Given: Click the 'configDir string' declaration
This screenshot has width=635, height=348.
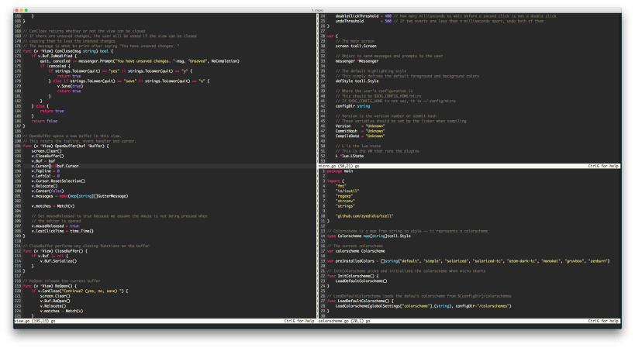Looking at the screenshot, I should 352,106.
